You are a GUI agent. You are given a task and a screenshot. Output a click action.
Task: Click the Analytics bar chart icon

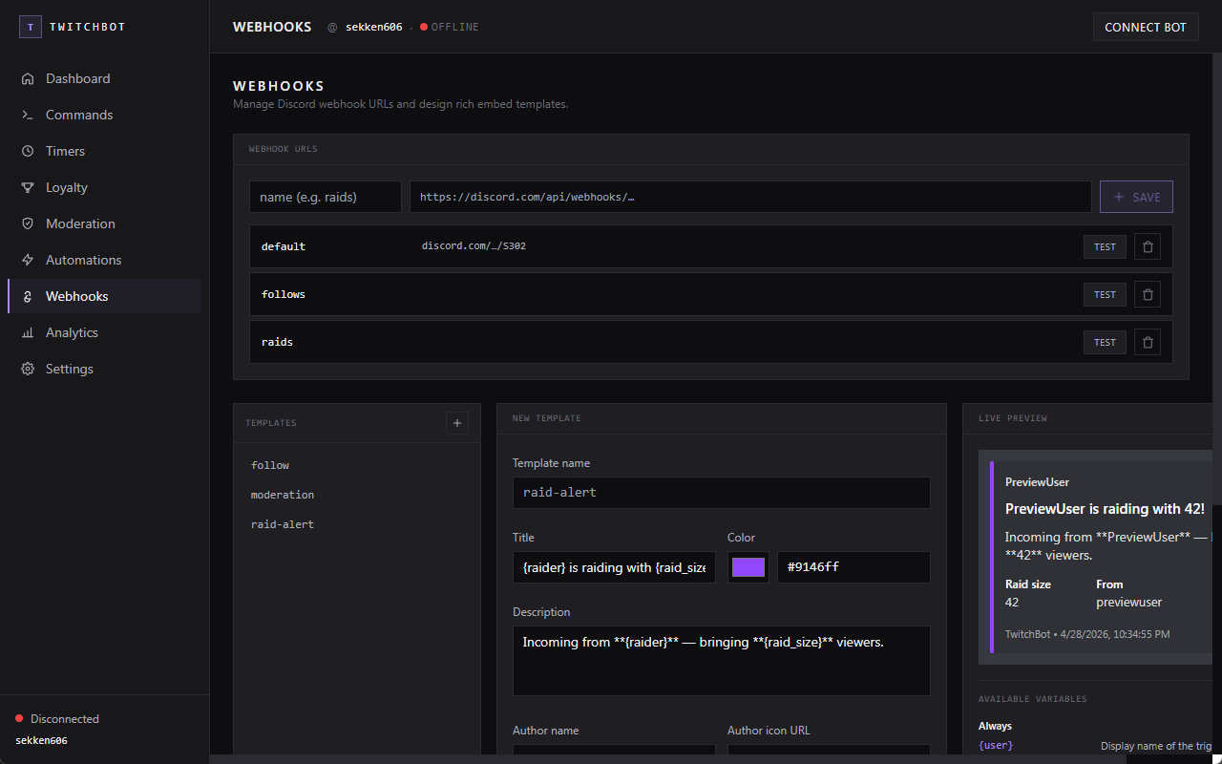tap(28, 332)
